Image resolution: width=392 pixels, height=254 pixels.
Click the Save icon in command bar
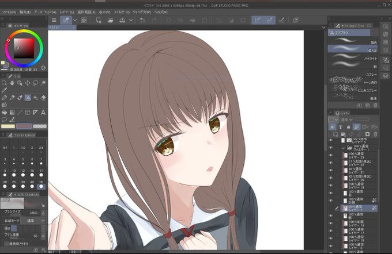tap(122, 20)
